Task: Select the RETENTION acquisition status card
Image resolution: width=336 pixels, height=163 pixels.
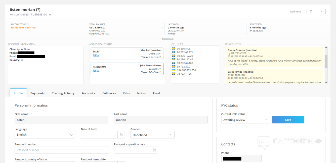Action: point(127,69)
